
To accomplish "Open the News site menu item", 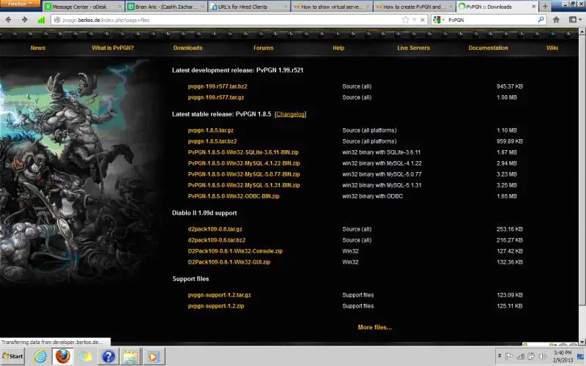I will pos(38,48).
